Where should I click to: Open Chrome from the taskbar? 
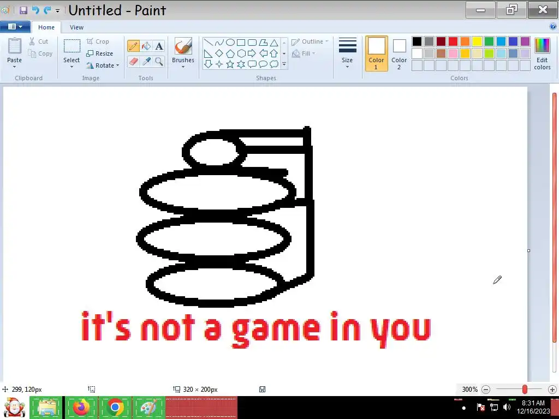click(x=115, y=407)
